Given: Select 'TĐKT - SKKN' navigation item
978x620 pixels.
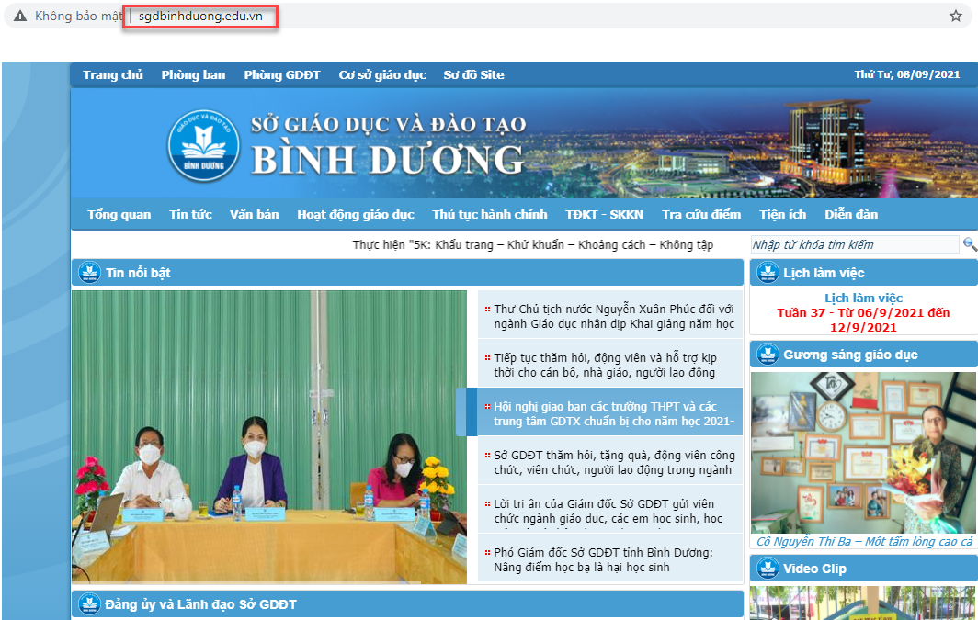Looking at the screenshot, I should tap(604, 214).
